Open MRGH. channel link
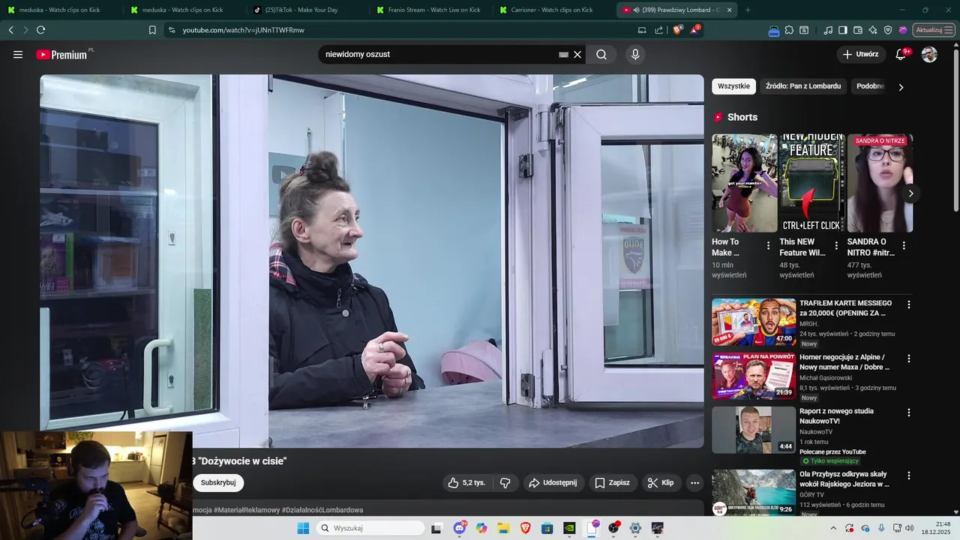 [x=809, y=324]
